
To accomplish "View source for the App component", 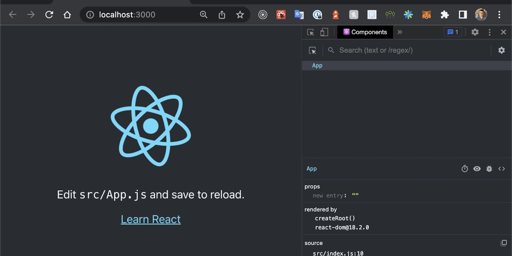I will [x=502, y=168].
